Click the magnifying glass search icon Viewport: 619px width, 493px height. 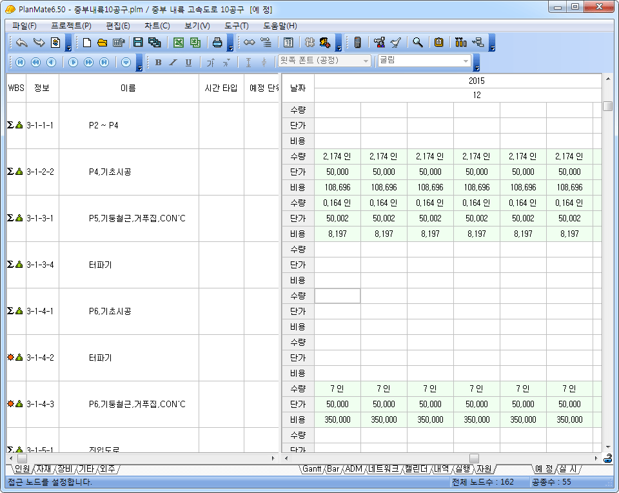point(418,43)
